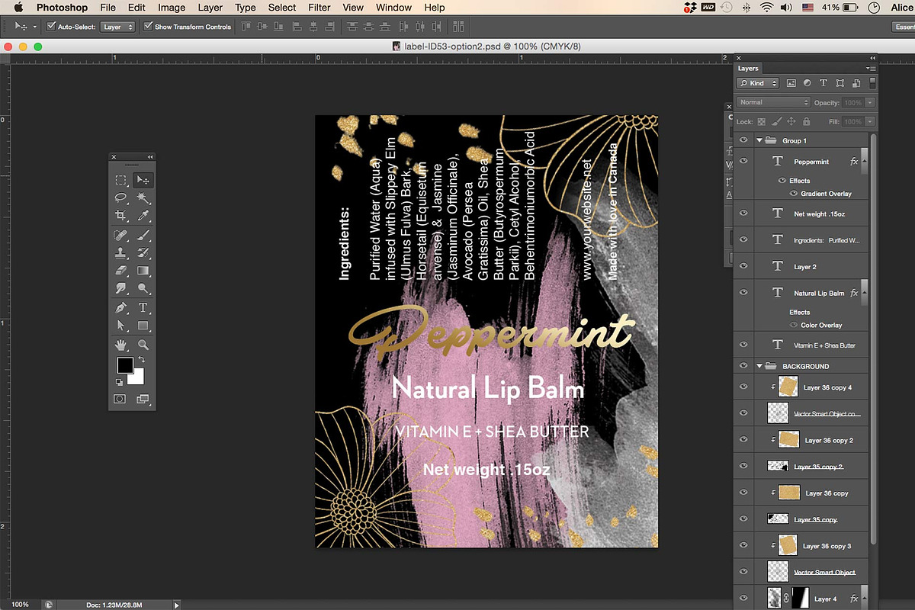
Task: Toggle Quick Mask mode
Action: pyautogui.click(x=120, y=399)
